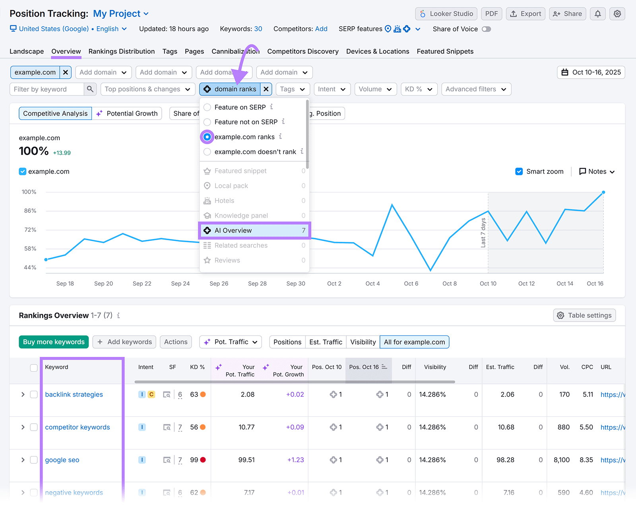Enable the Share of Voice toggle
The image size is (636, 505).
pos(486,29)
